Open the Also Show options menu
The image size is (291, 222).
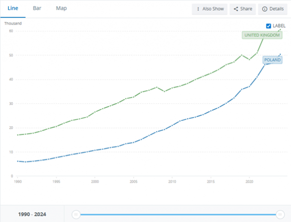click(210, 9)
